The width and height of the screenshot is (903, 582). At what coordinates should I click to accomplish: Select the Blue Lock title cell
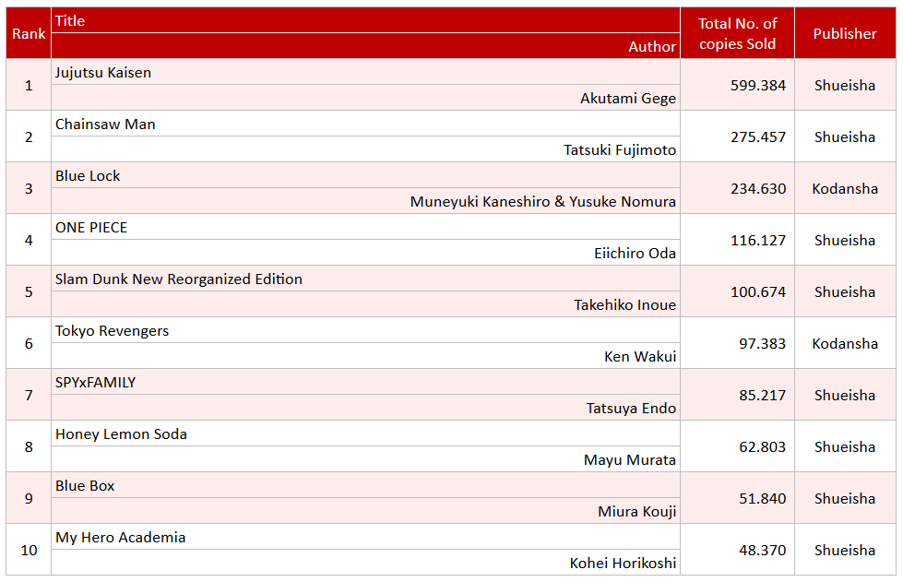pos(365,175)
